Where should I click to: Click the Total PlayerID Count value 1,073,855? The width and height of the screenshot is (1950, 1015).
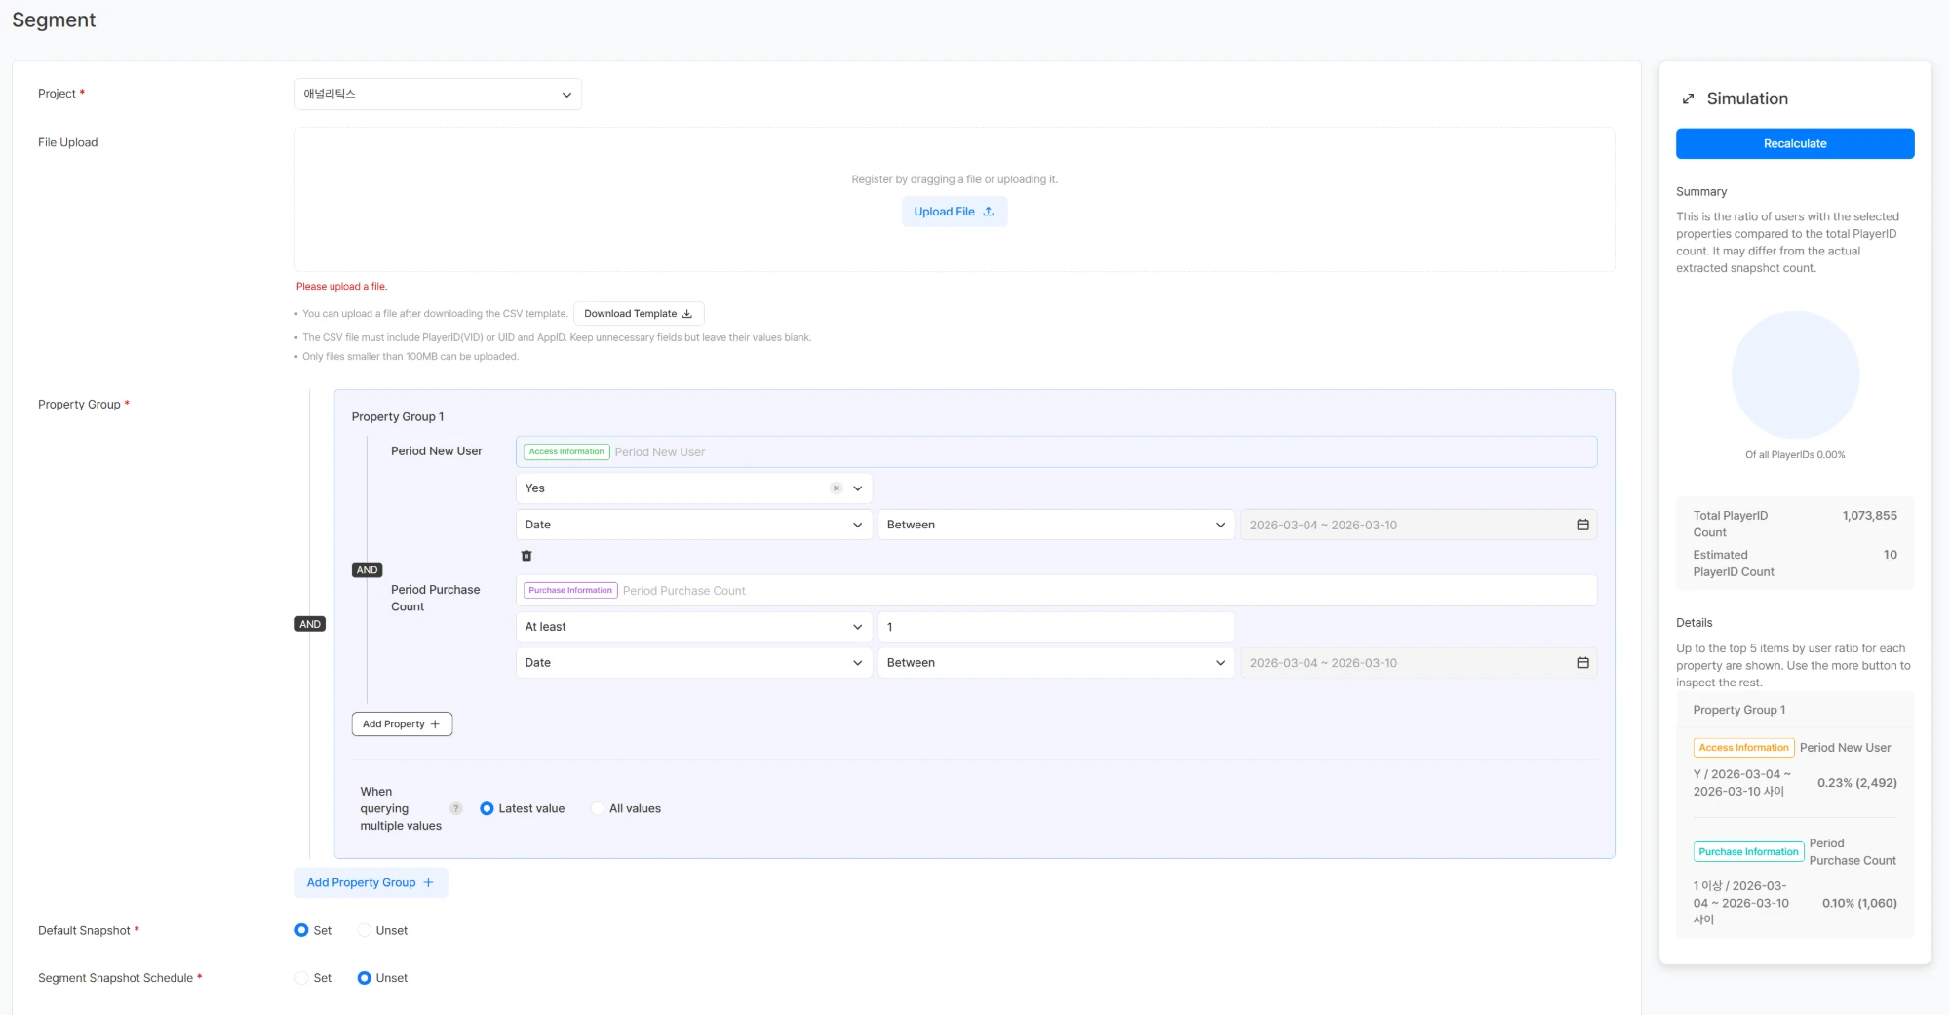click(1869, 516)
